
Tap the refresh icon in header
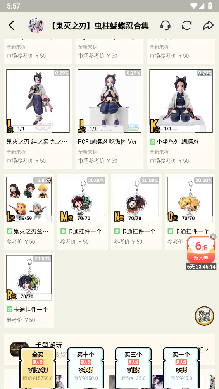click(x=187, y=25)
